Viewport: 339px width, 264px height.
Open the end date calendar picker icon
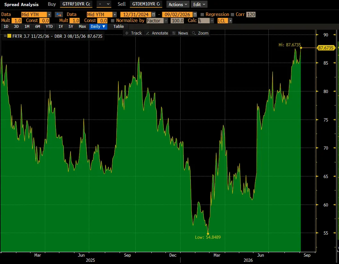click(x=195, y=15)
